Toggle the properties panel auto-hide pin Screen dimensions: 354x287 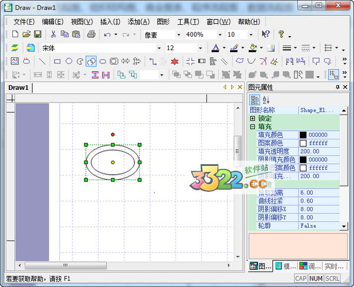pyautogui.click(x=337, y=87)
